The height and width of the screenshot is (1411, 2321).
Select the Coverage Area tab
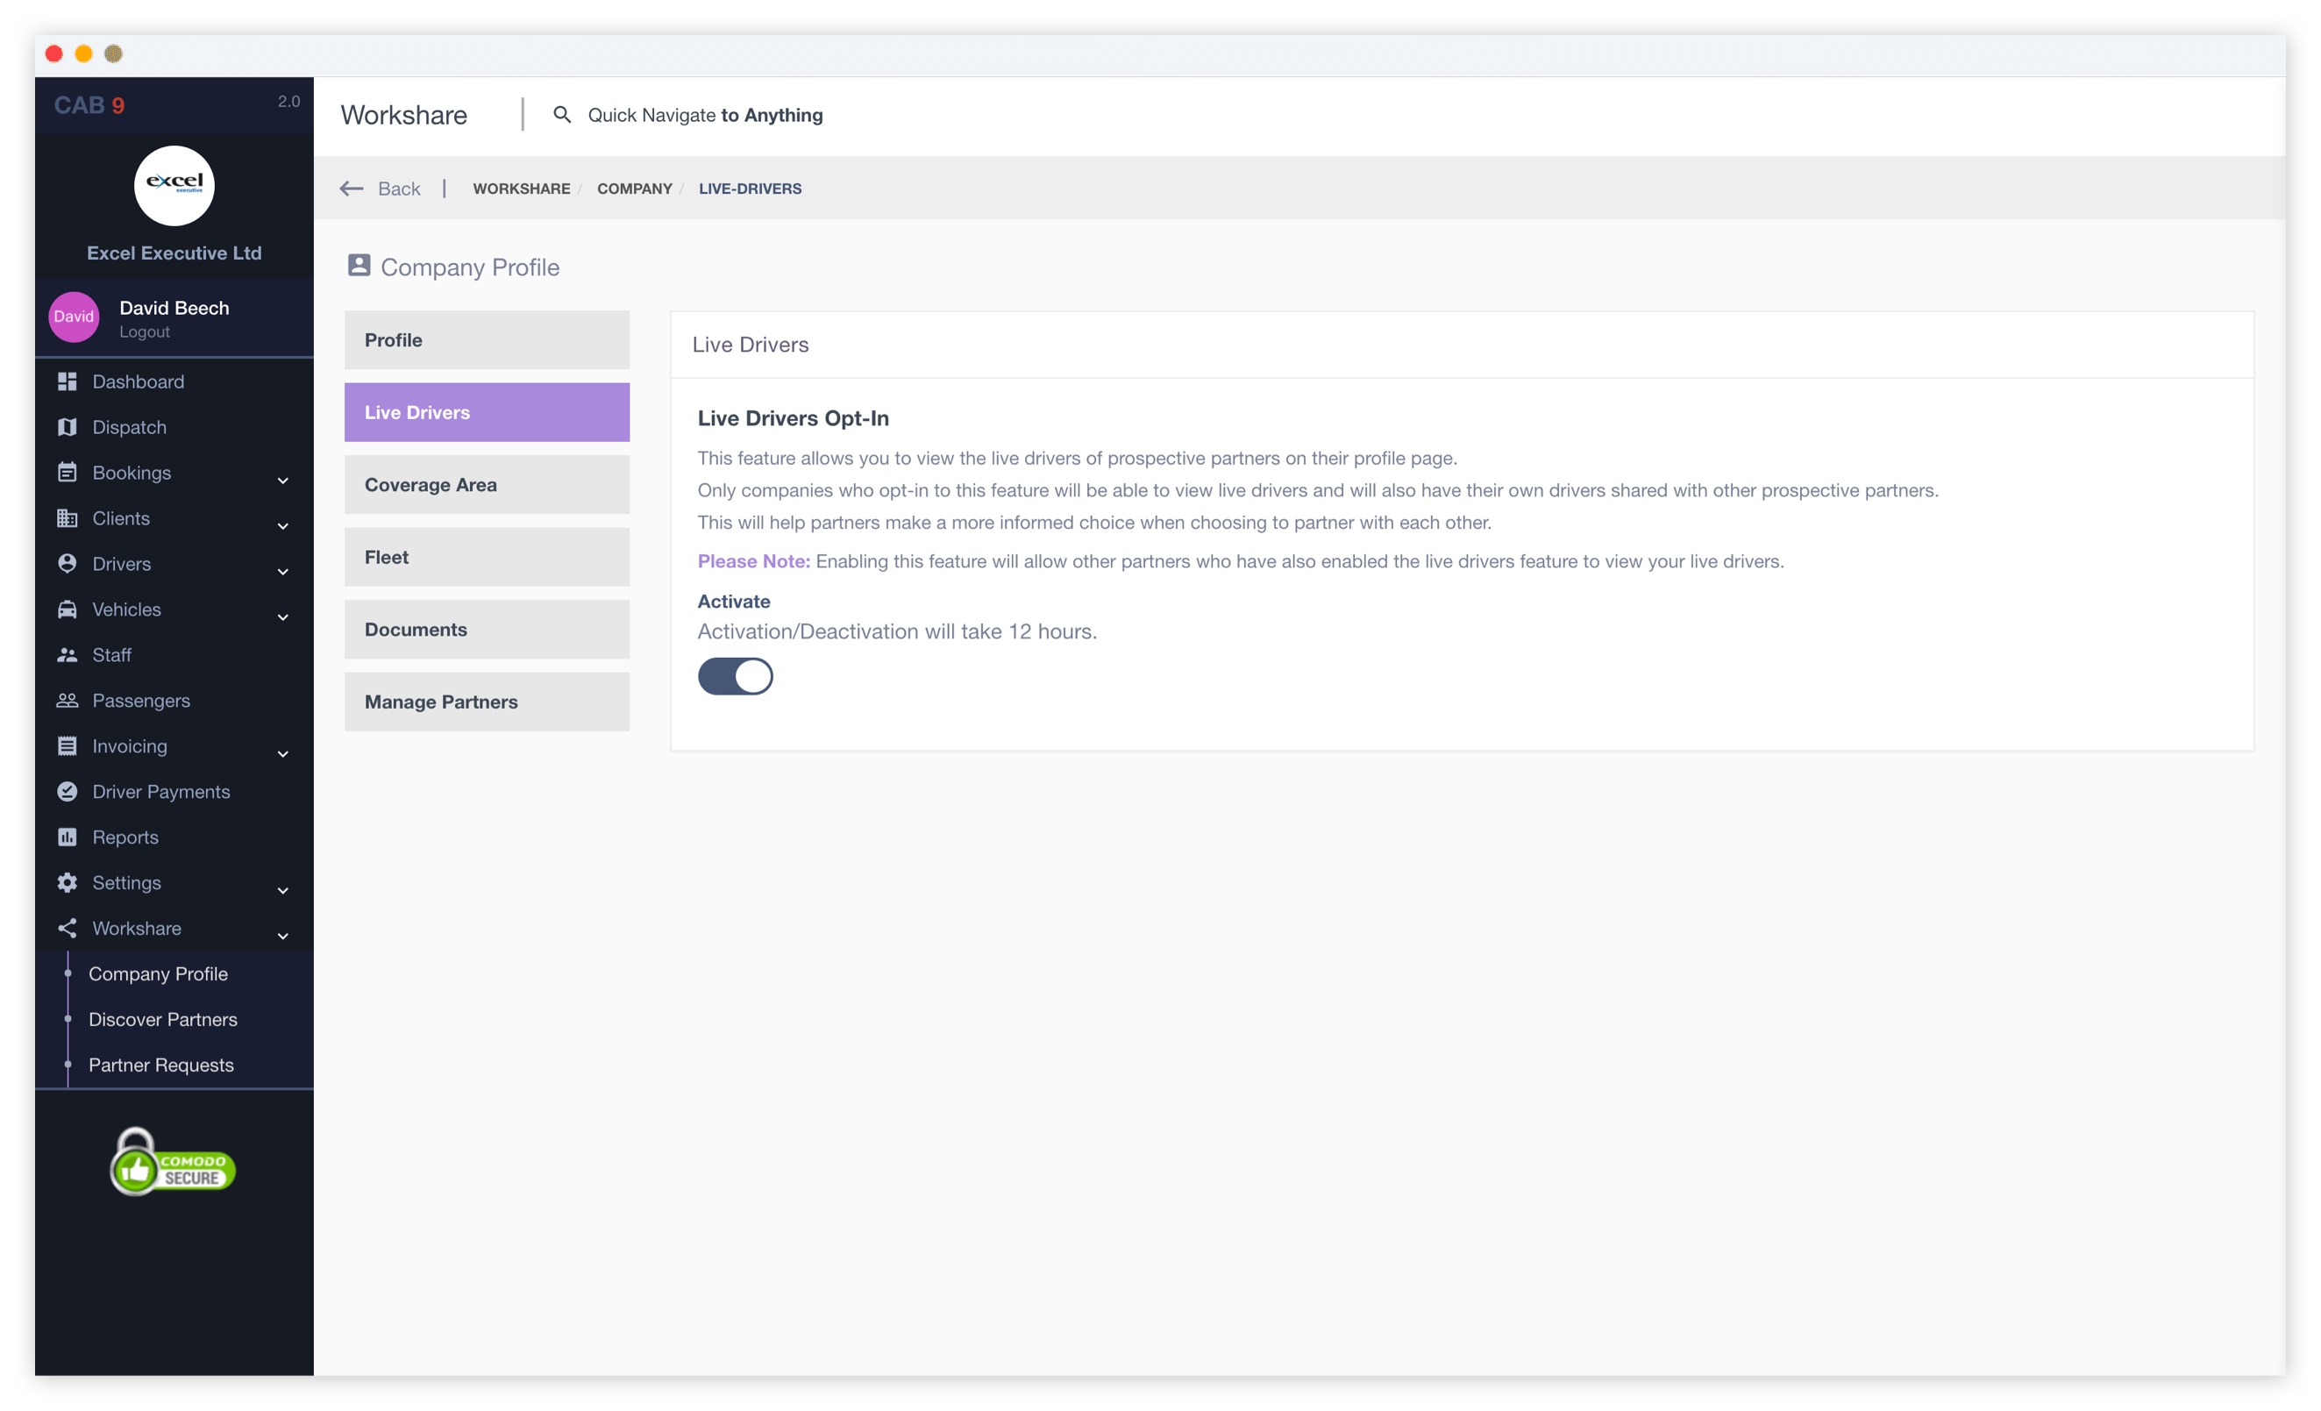pyautogui.click(x=488, y=484)
